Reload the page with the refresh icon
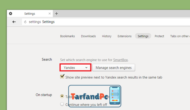Image resolution: width=190 pixels, height=110 pixels. point(25,22)
